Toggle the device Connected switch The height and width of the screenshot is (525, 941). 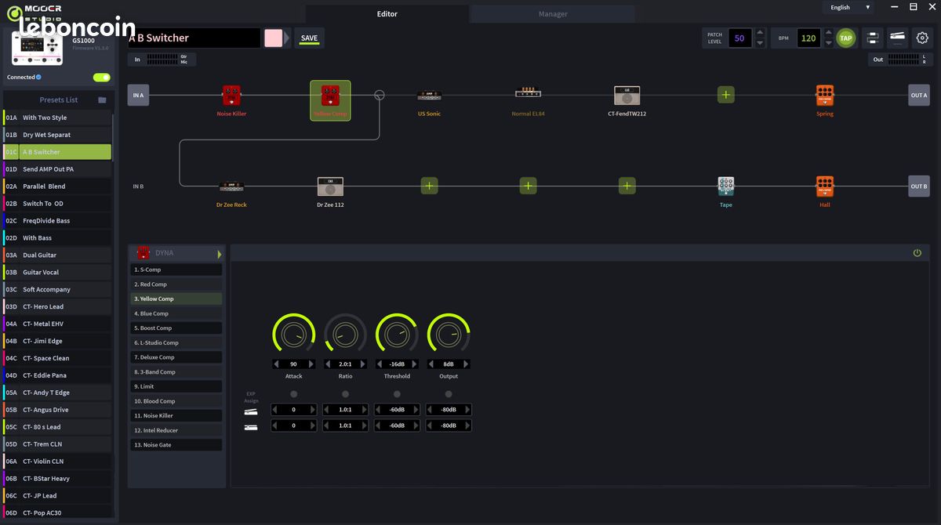[x=102, y=78]
